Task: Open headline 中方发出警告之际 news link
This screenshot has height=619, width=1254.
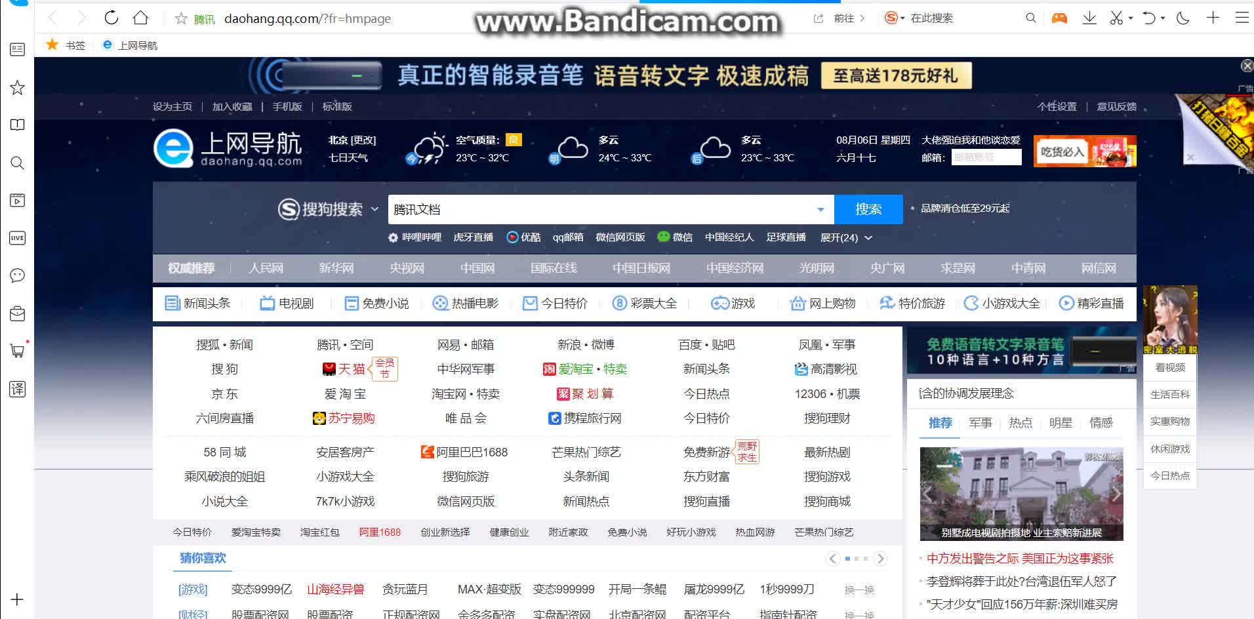Action: (x=1020, y=559)
